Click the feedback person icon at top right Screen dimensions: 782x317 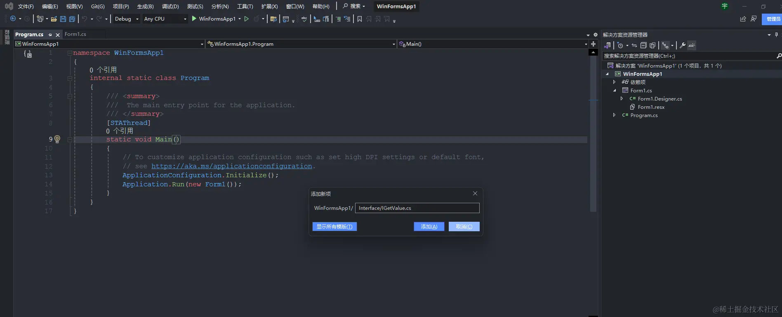point(754,19)
